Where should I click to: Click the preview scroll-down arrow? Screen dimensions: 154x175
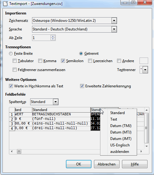(x=147, y=146)
